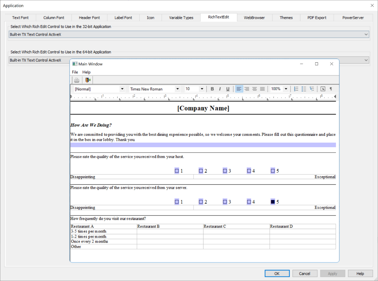Toggle underline text formatting
Viewport: 378px width, 281px height.
tap(228, 89)
